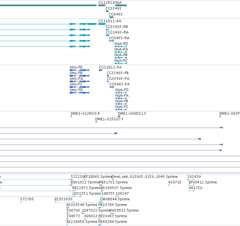Click the DME1-012M20.R BAC end label

click(85, 114)
